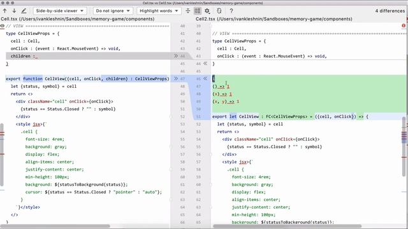
Task: Apply children line change to the right pane
Action: coord(176,56)
